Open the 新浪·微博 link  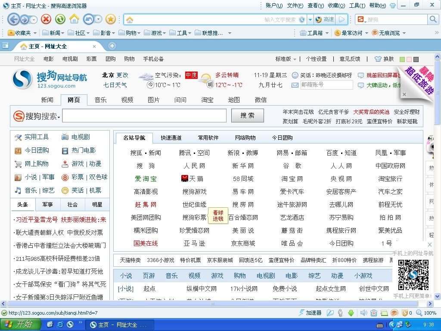243,153
